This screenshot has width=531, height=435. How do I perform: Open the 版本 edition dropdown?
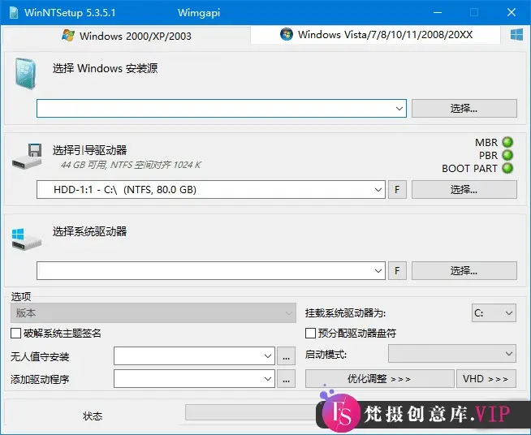pyautogui.click(x=153, y=312)
